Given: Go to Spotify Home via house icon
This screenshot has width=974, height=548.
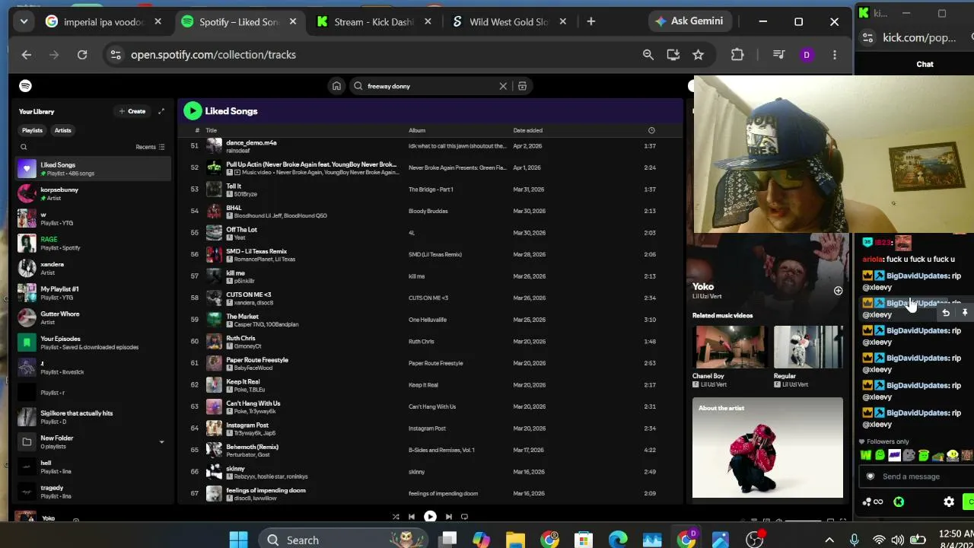Looking at the screenshot, I should [x=336, y=86].
